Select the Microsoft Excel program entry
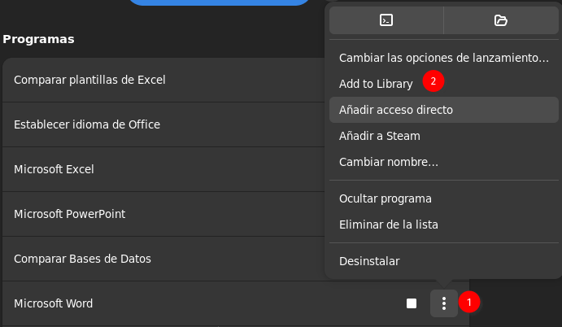 point(54,169)
